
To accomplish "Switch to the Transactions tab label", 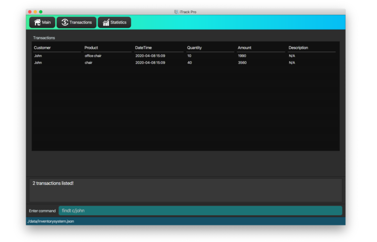I will 81,23.
